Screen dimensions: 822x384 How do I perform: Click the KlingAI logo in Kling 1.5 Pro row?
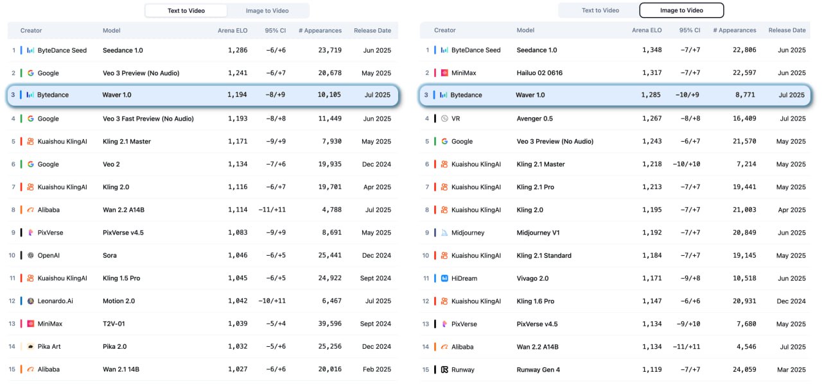30,278
